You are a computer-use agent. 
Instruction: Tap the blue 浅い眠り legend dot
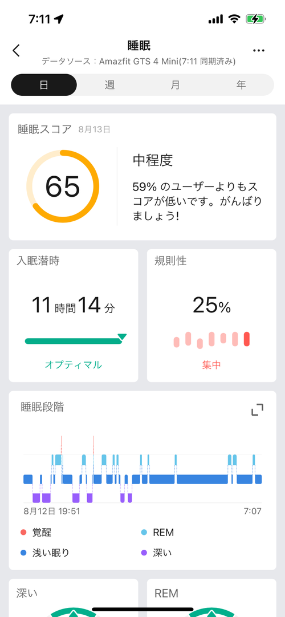pyautogui.click(x=23, y=553)
